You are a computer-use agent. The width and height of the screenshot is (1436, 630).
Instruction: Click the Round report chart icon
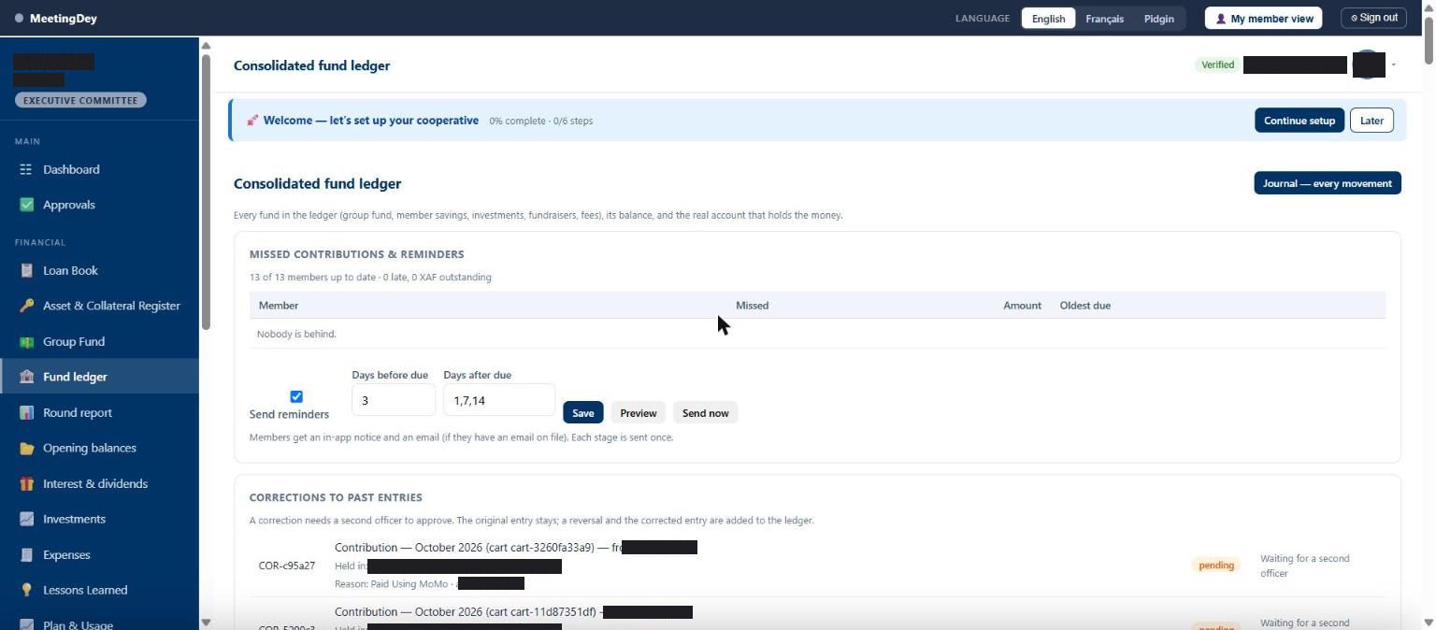point(26,412)
